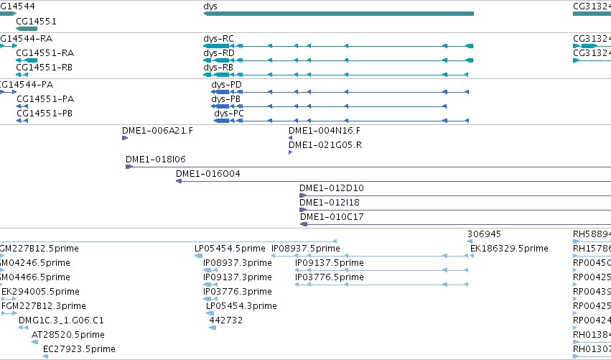Viewport: 611px width, 360px height.
Task: Select the 442732 EST feature glyph
Action: coord(213,328)
